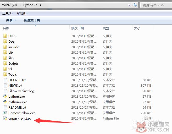
Task: Select the pythonw.exe file name
Action: tap(18, 102)
